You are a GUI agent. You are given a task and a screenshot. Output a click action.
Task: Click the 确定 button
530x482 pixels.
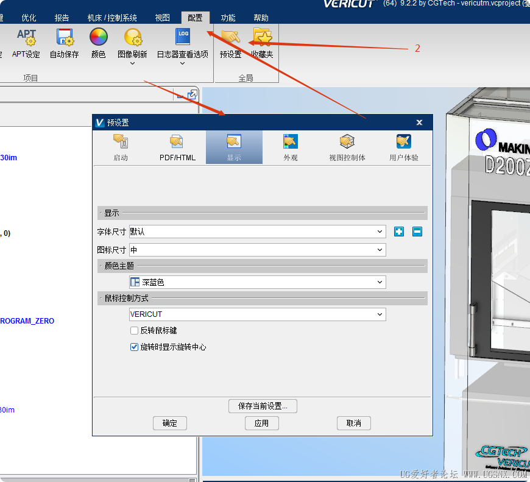click(170, 423)
